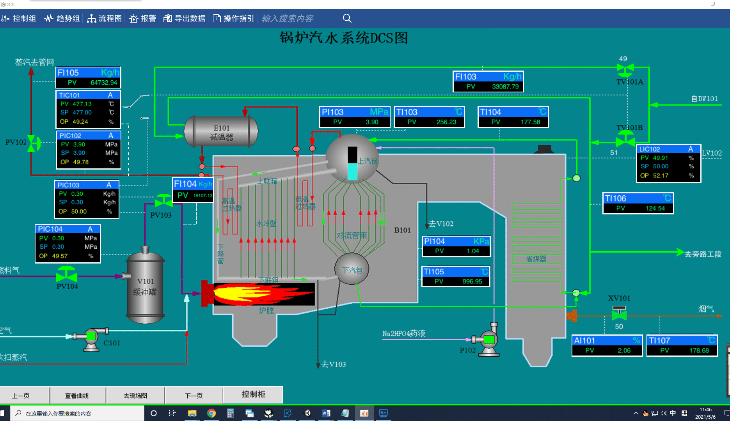Open Word from taskbar

pyautogui.click(x=326, y=413)
